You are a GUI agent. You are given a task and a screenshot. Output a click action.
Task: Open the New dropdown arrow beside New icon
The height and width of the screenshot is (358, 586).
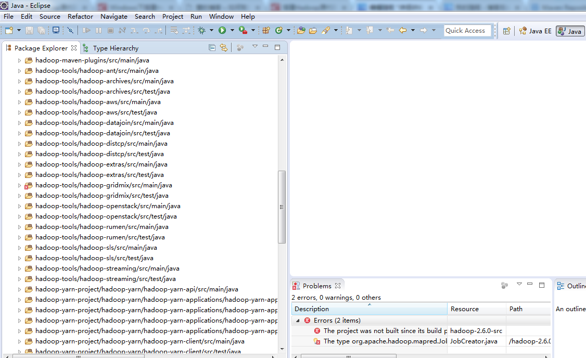(19, 30)
